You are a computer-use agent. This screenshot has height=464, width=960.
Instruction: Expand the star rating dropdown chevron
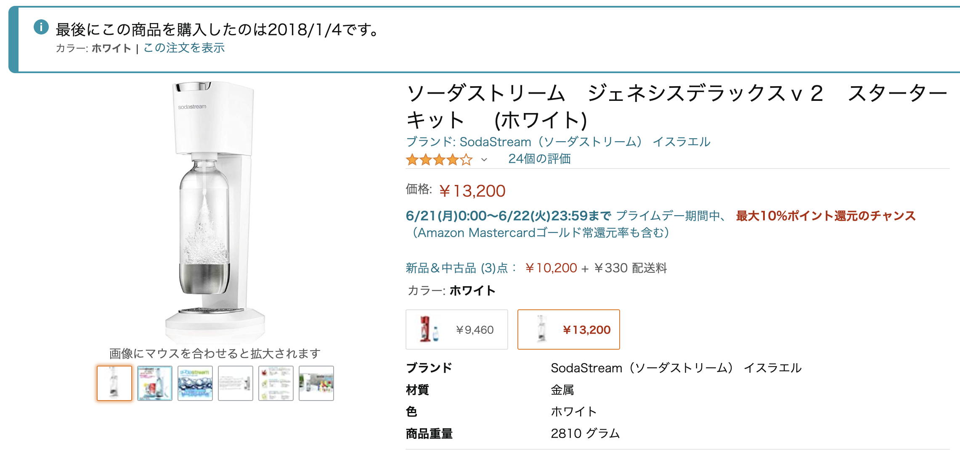click(484, 160)
